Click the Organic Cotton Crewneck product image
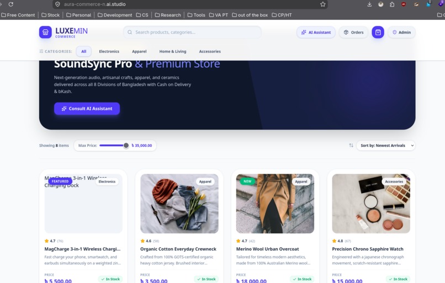This screenshot has width=445, height=283. [x=179, y=204]
